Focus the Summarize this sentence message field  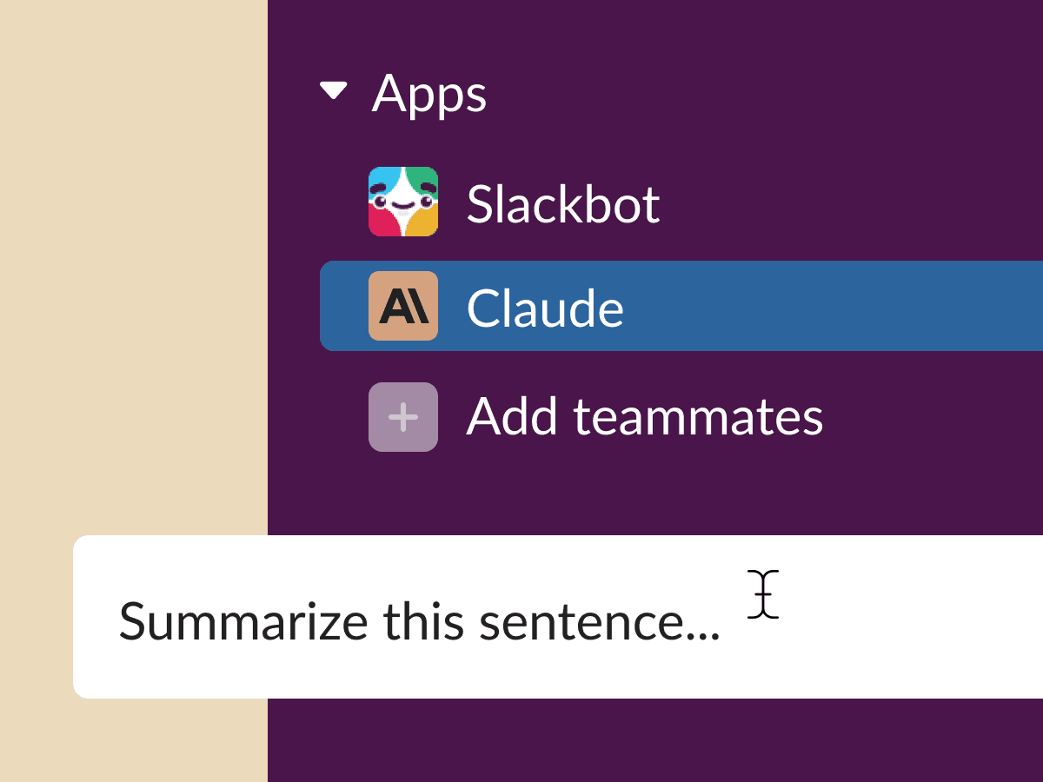pos(558,617)
